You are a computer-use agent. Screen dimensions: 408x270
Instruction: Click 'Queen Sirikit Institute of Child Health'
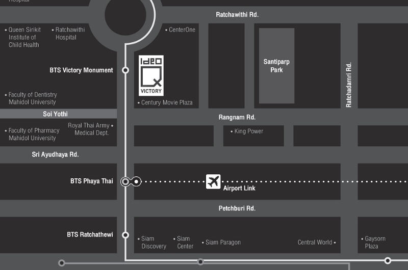click(x=22, y=37)
